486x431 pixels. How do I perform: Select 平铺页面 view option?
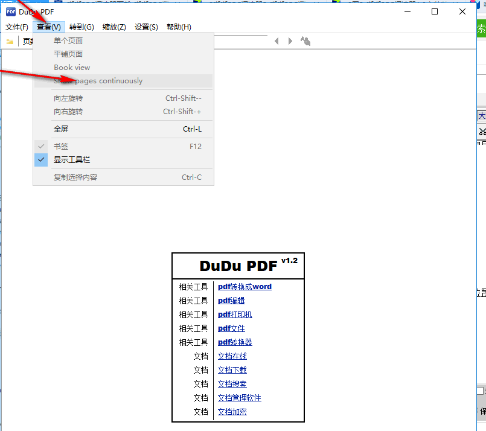(x=123, y=54)
